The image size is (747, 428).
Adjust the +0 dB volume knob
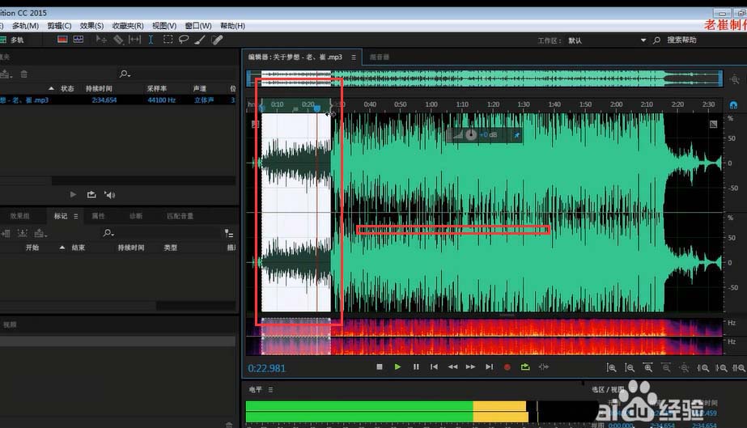pos(471,134)
